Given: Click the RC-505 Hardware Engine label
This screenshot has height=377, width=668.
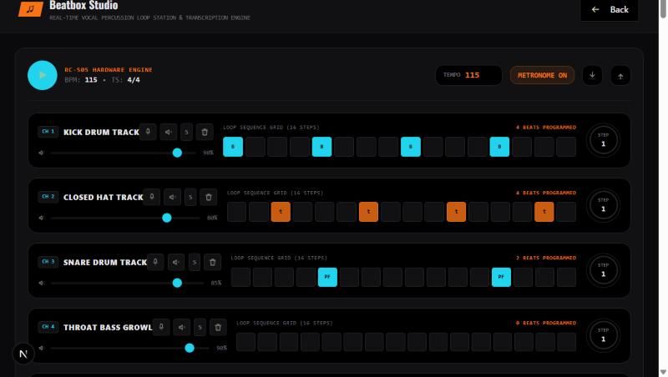Looking at the screenshot, I should point(109,70).
